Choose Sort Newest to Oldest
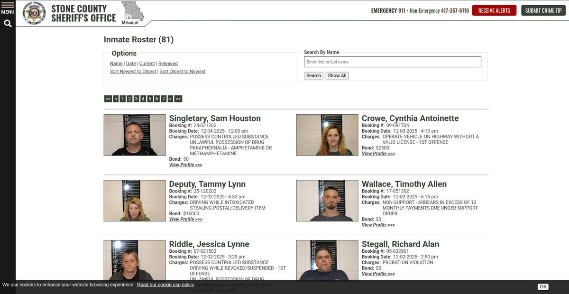The width and height of the screenshot is (569, 294). coord(133,72)
